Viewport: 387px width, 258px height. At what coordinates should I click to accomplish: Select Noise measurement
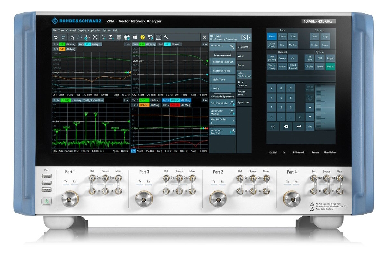[x=223, y=88]
